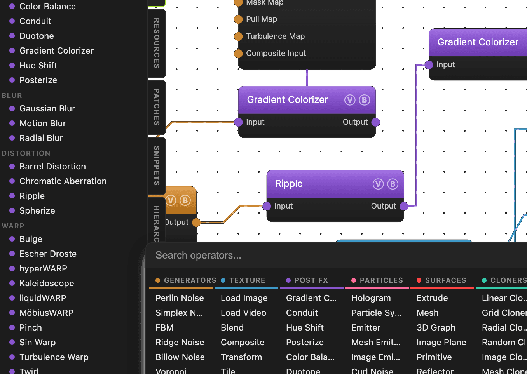
Task: Open the Snippets vertical tab
Action: click(x=157, y=166)
